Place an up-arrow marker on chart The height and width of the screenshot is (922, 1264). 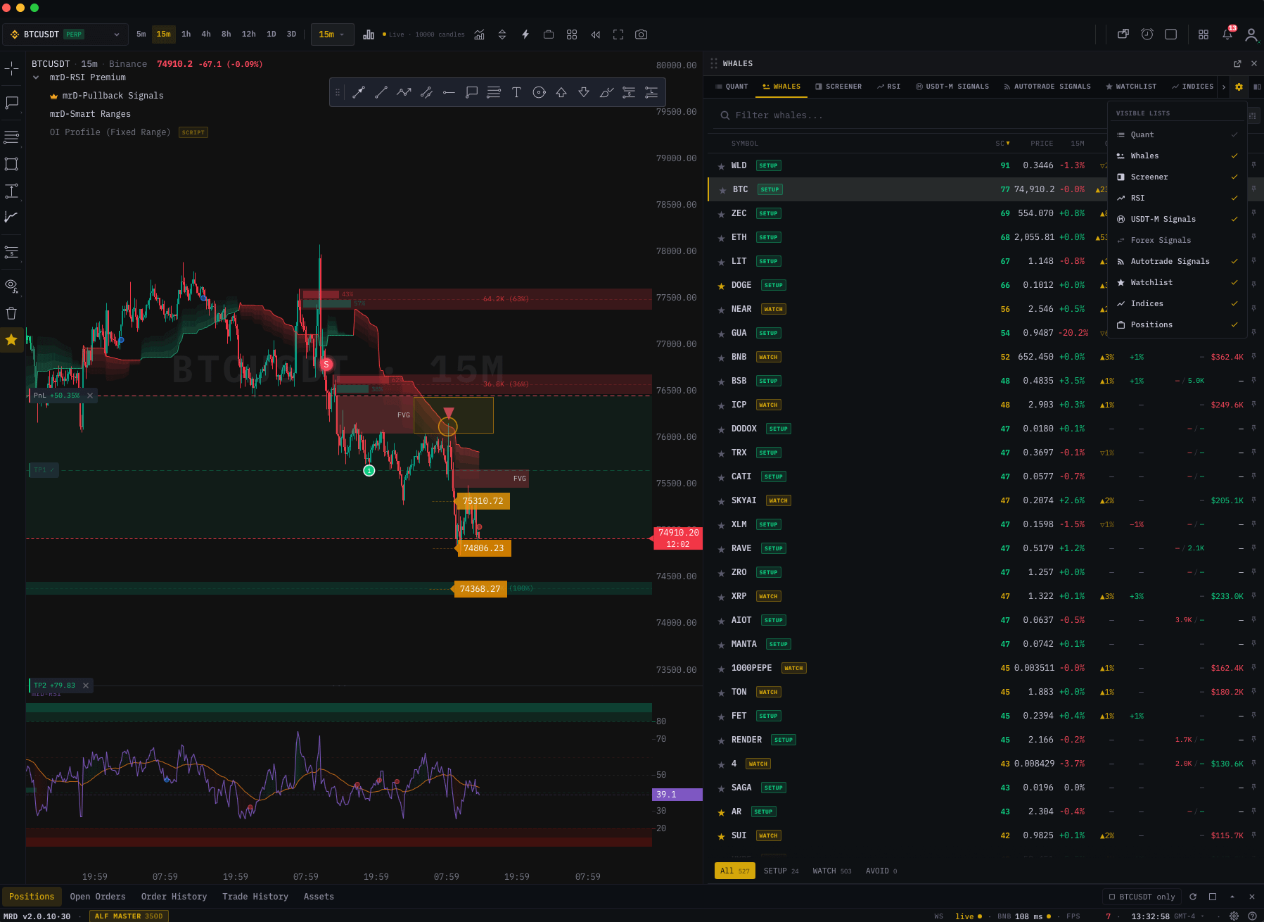click(561, 92)
